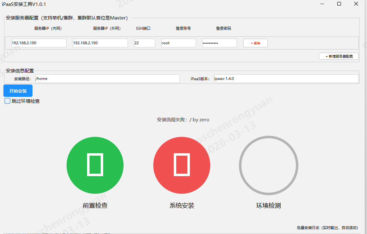The height and width of the screenshot is (234, 367).
Task: Click the 安装路径 field showing /home
Action: pos(107,78)
